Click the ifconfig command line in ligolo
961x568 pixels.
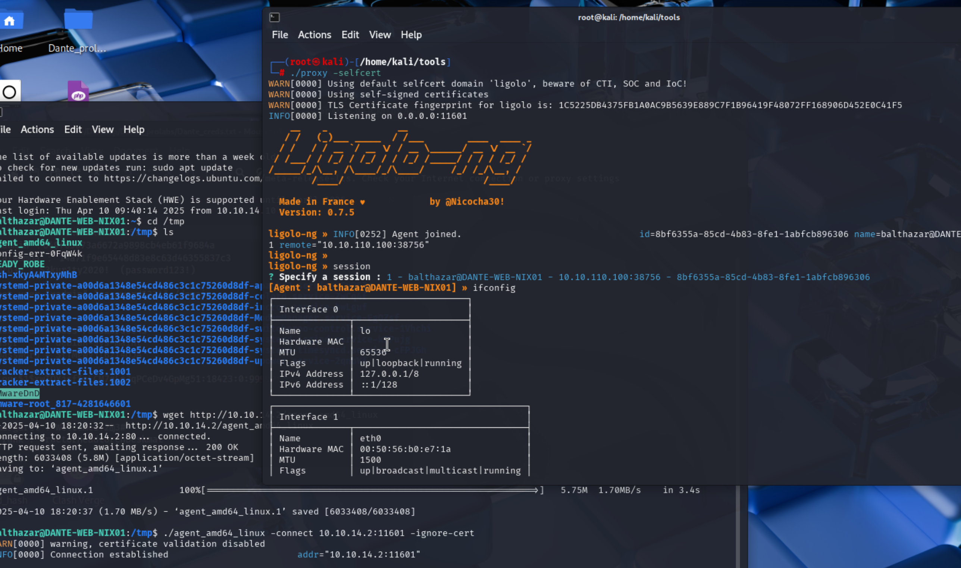[494, 288]
